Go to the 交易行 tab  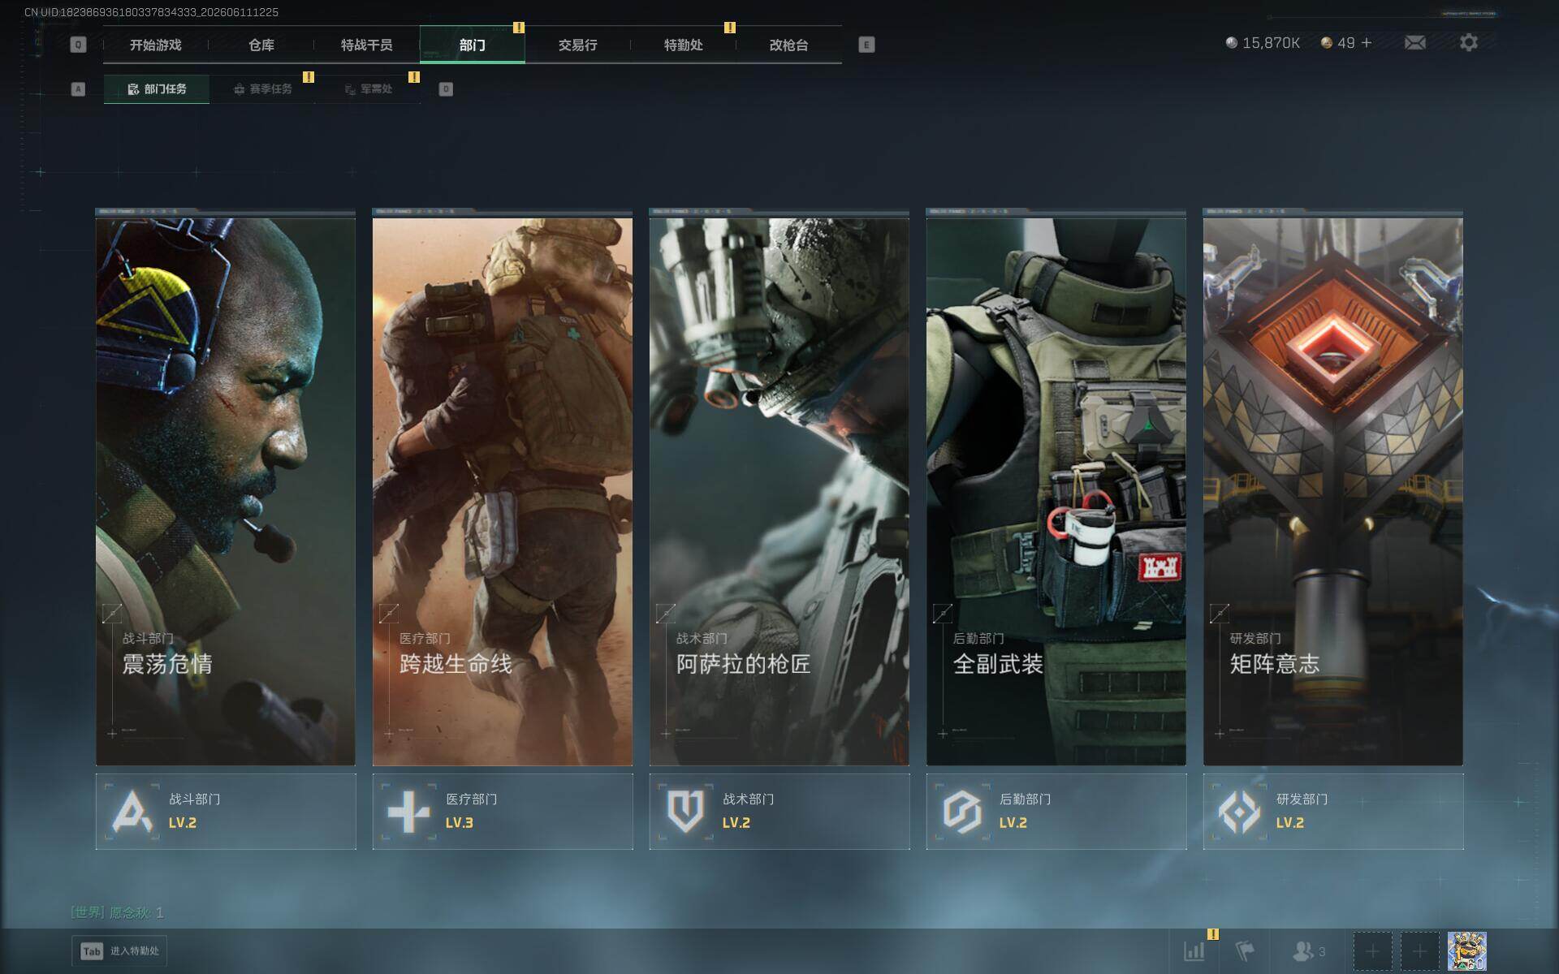tap(577, 45)
